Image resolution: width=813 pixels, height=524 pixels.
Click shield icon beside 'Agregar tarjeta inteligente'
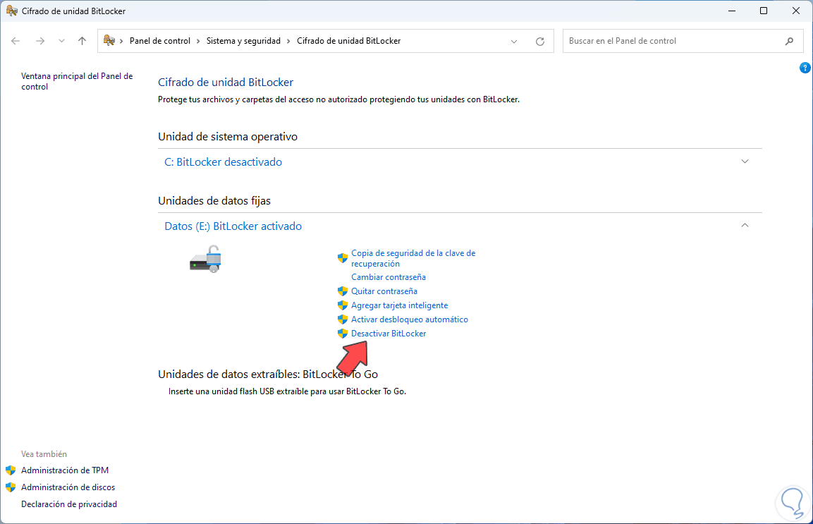pos(342,305)
